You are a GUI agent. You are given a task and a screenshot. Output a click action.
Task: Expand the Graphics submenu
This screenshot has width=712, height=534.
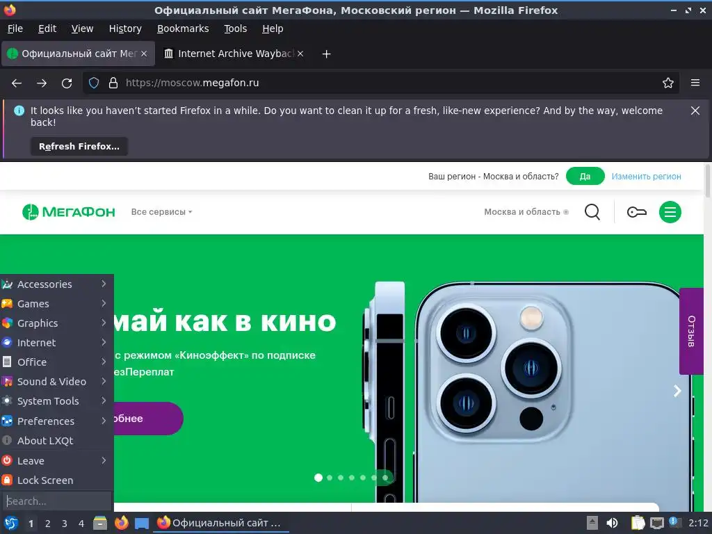(56, 323)
